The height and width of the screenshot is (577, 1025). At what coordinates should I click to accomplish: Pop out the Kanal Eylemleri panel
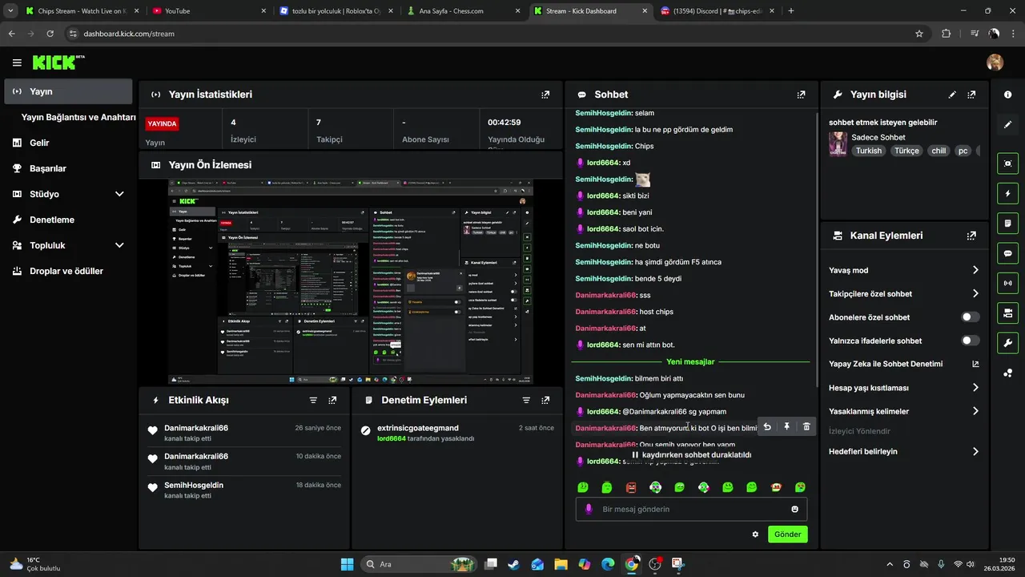pyautogui.click(x=971, y=236)
